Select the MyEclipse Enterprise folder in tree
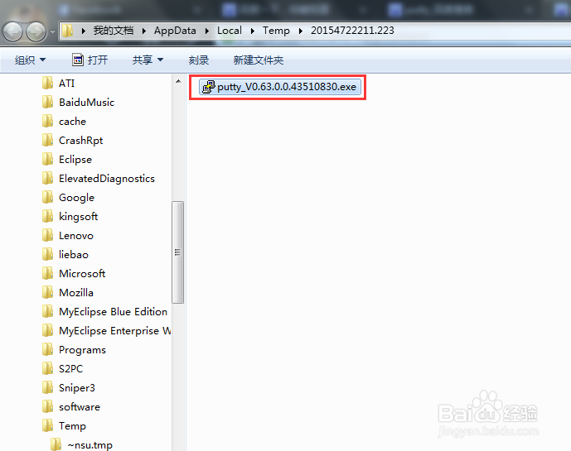The width and height of the screenshot is (571, 451). click(114, 331)
